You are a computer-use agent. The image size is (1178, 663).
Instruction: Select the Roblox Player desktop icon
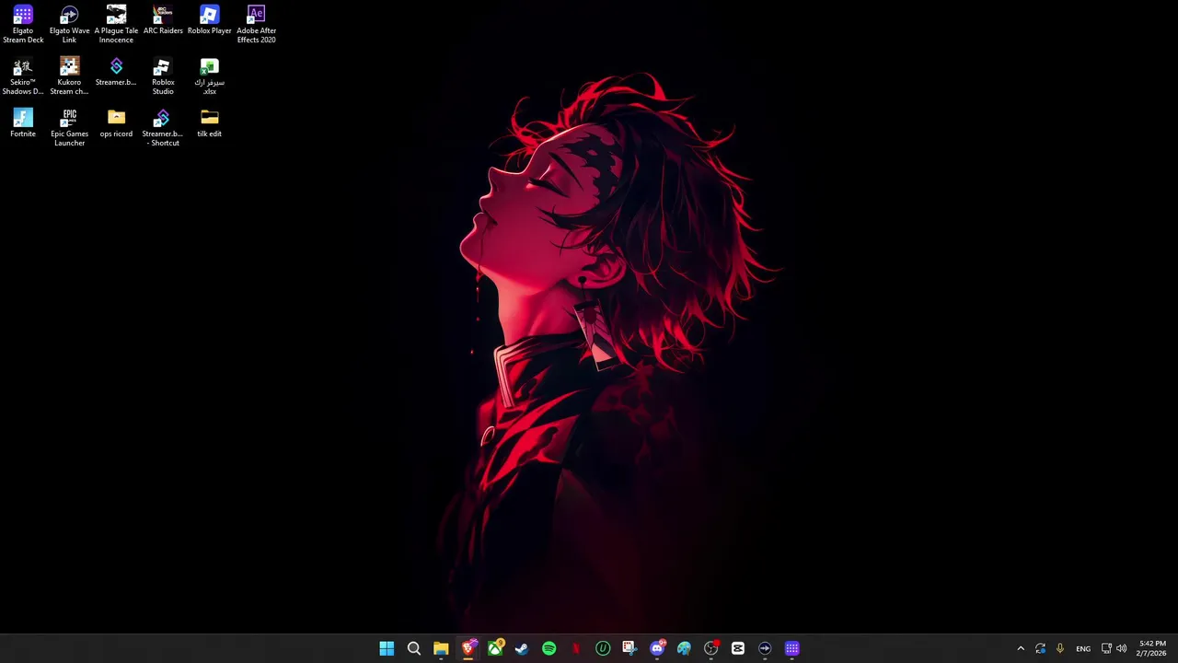pyautogui.click(x=209, y=20)
